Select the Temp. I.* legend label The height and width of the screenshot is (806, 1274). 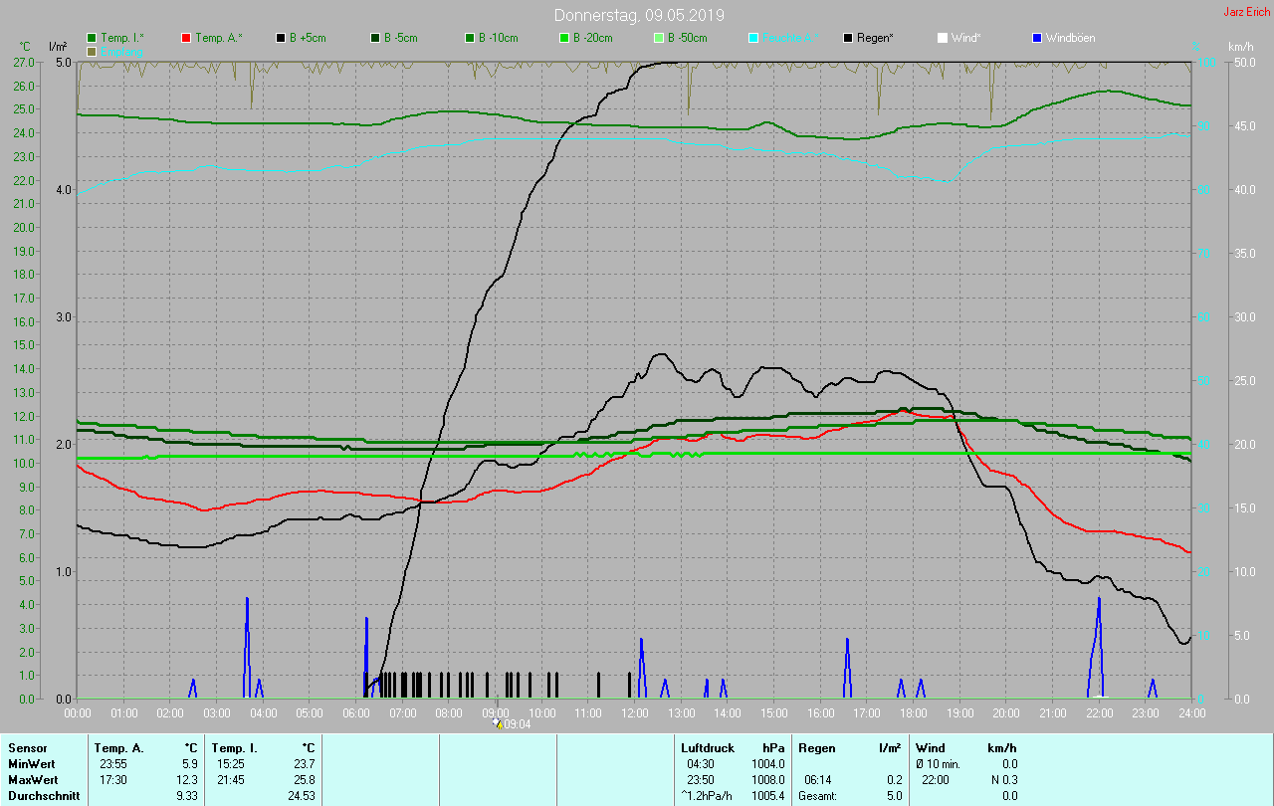122,38
